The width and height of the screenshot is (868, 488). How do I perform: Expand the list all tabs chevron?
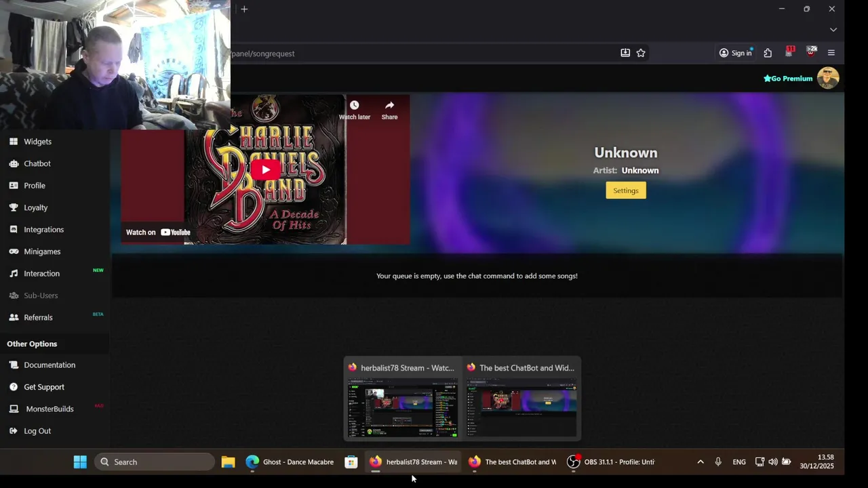pos(833,30)
